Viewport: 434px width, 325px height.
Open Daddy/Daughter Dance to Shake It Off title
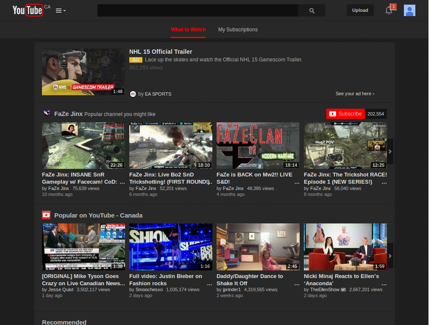click(250, 280)
